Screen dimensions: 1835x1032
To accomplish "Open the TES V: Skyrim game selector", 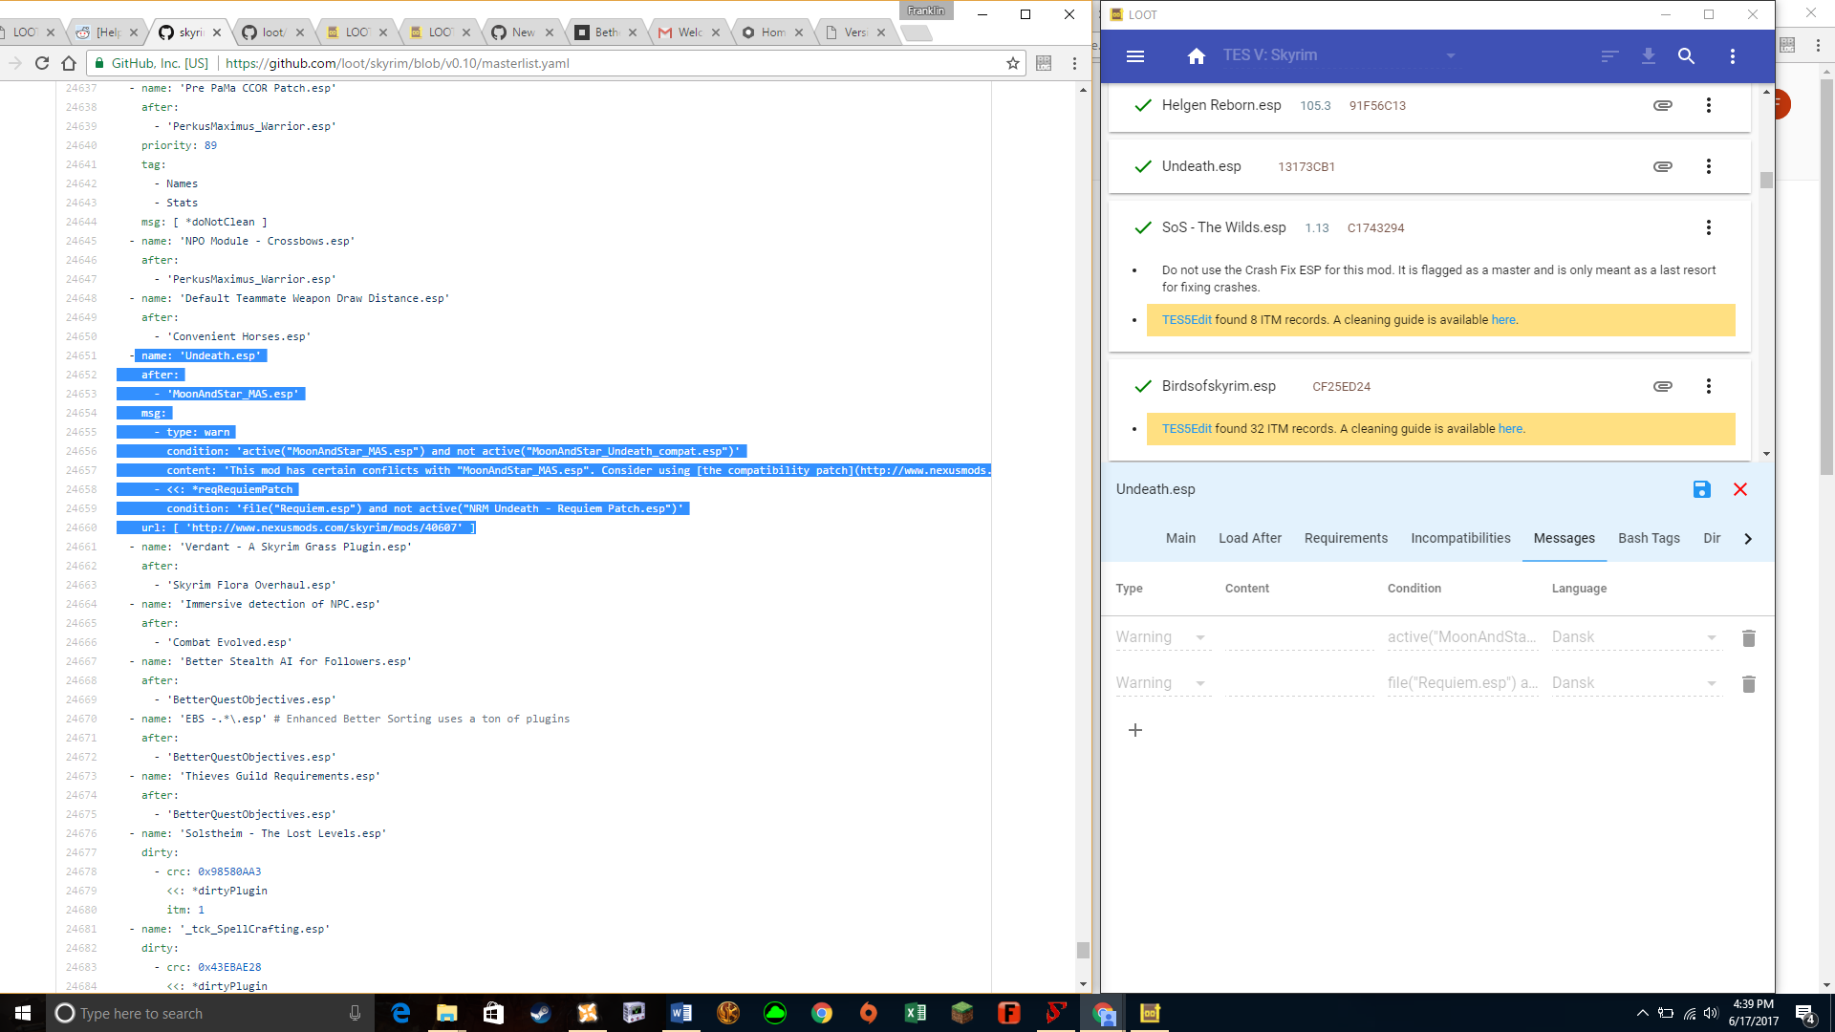I will (x=1451, y=54).
